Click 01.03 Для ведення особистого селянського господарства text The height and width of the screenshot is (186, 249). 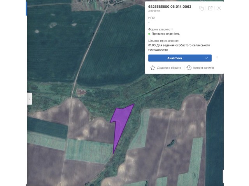click(179, 47)
